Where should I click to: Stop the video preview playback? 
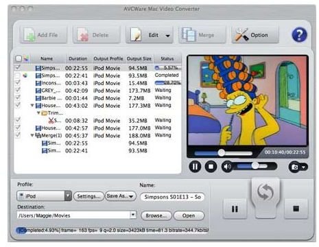click(x=211, y=167)
